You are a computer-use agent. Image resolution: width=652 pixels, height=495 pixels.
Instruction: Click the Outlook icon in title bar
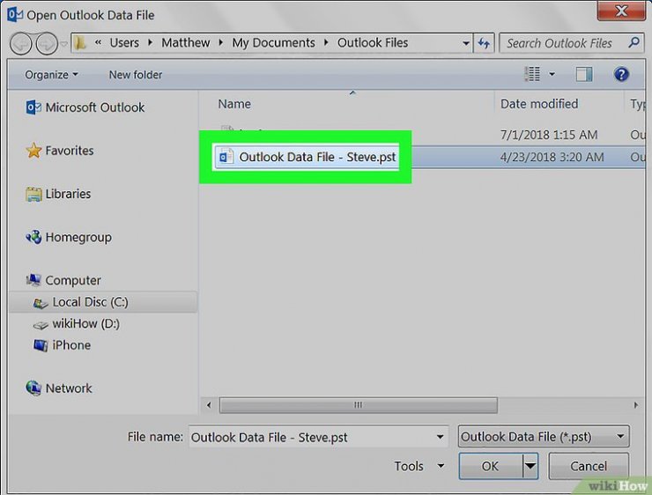15,15
